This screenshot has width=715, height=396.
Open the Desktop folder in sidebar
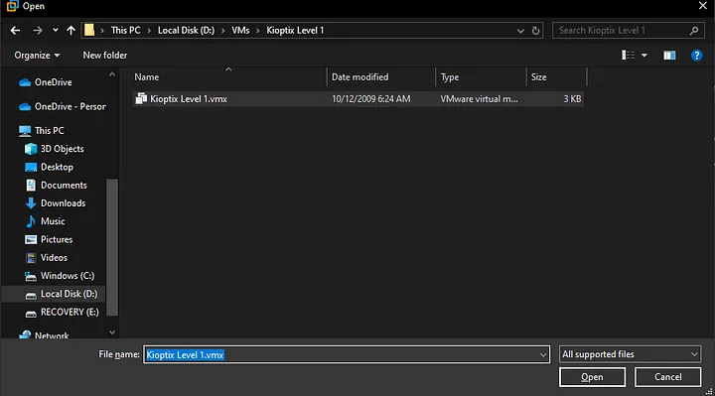pyautogui.click(x=49, y=168)
